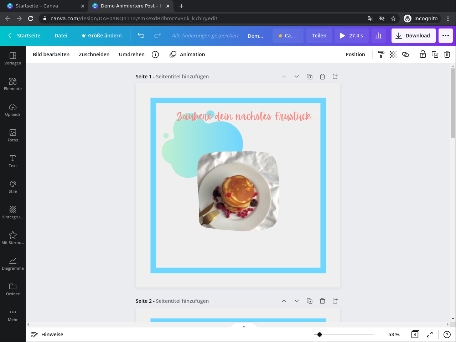This screenshot has width=456, height=342.
Task: Open the Stile styles panel
Action: tap(13, 187)
